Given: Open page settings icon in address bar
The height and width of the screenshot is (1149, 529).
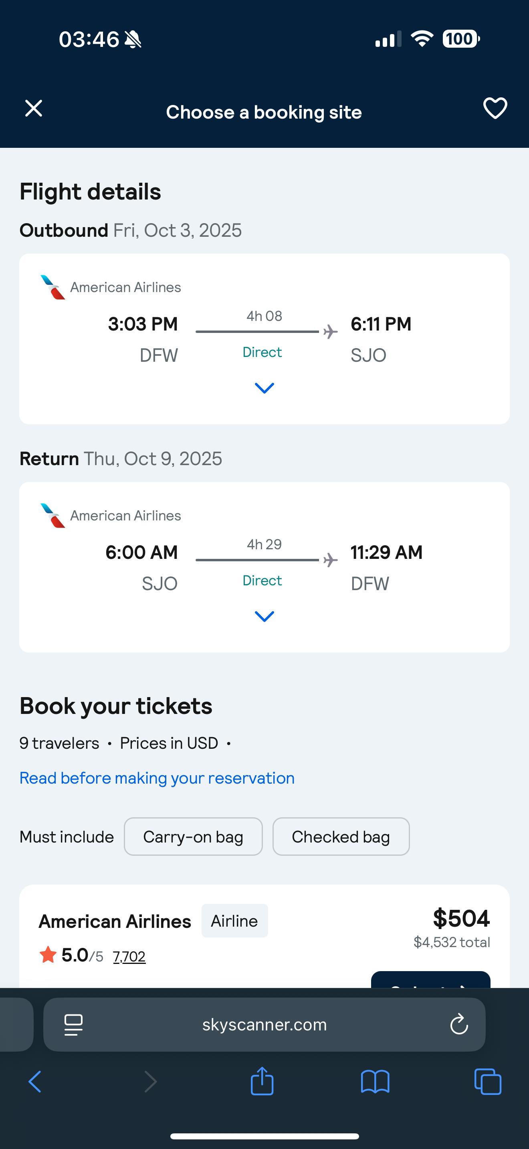Looking at the screenshot, I should (x=74, y=1024).
